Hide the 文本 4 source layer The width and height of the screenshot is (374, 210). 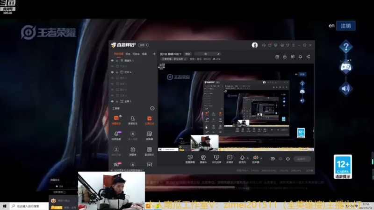tap(112, 72)
